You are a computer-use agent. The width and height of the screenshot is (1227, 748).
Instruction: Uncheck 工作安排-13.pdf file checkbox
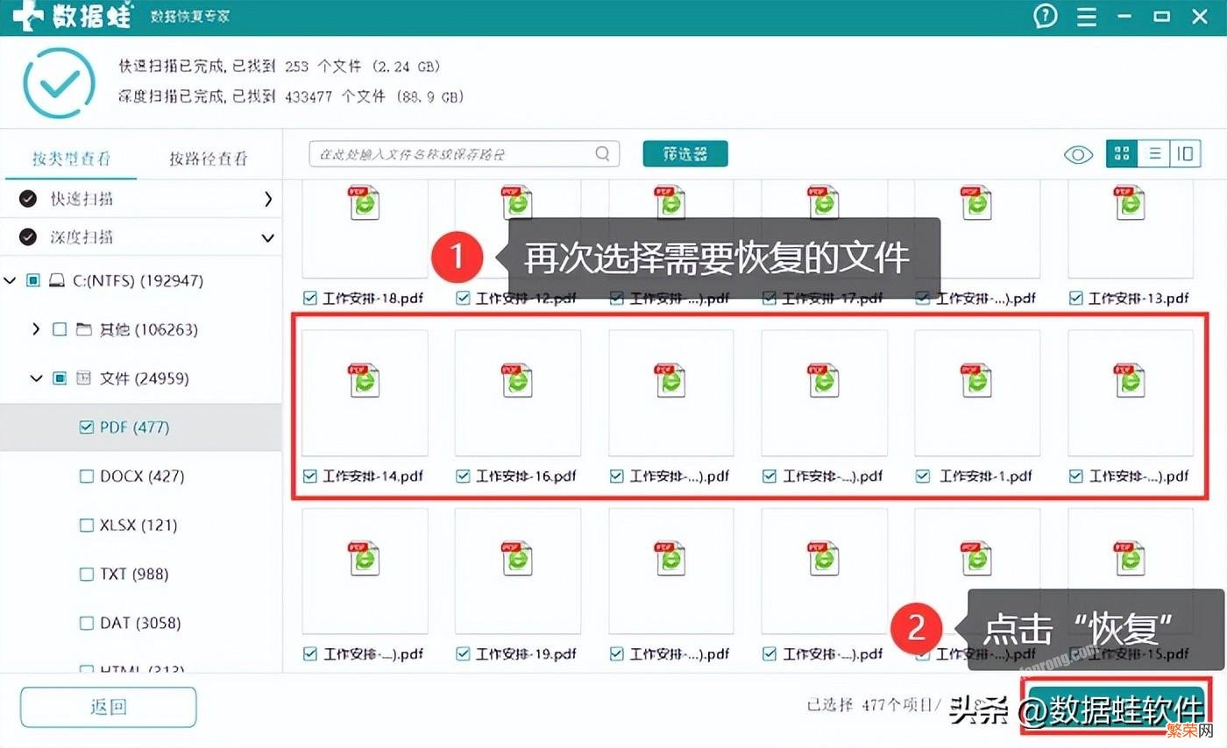1075,298
